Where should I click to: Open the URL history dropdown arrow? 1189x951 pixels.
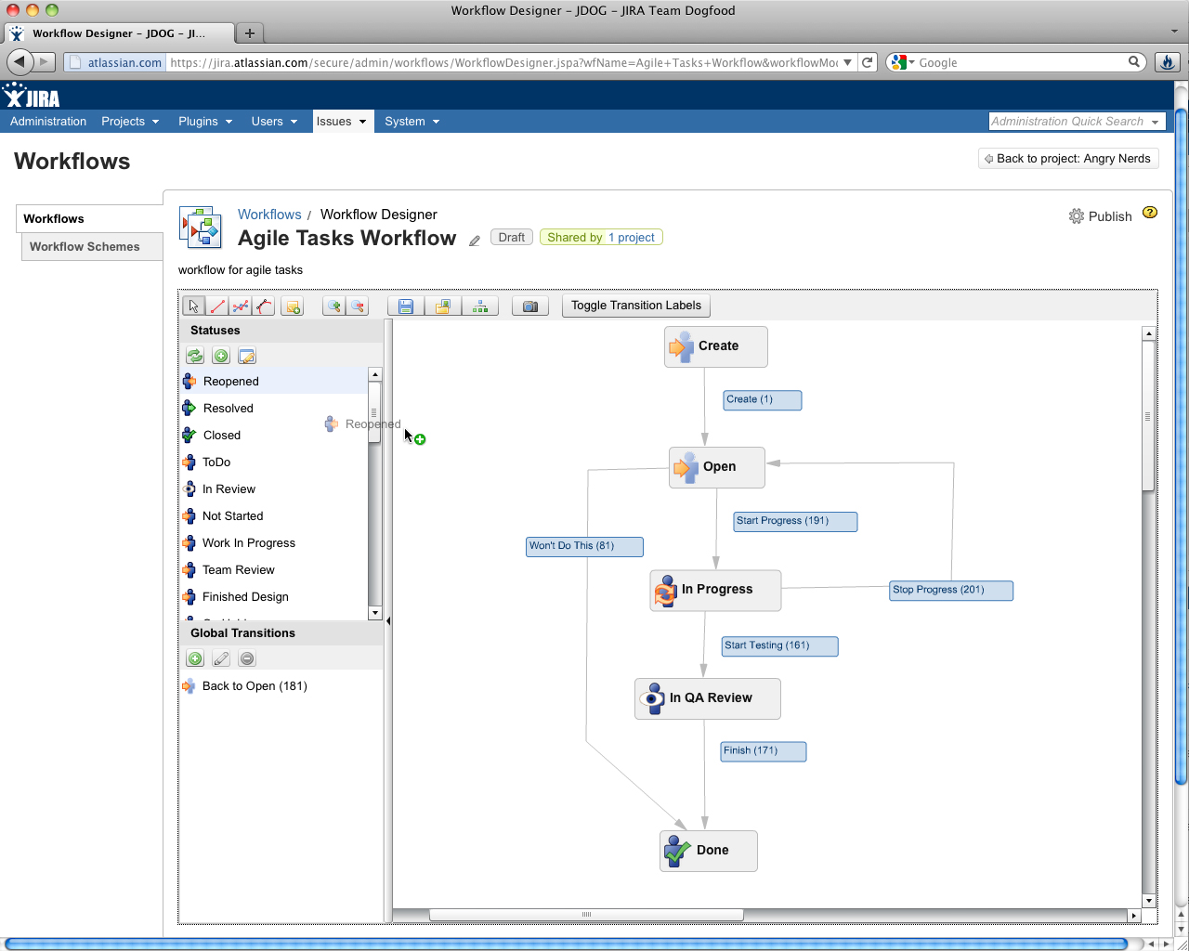pos(847,62)
